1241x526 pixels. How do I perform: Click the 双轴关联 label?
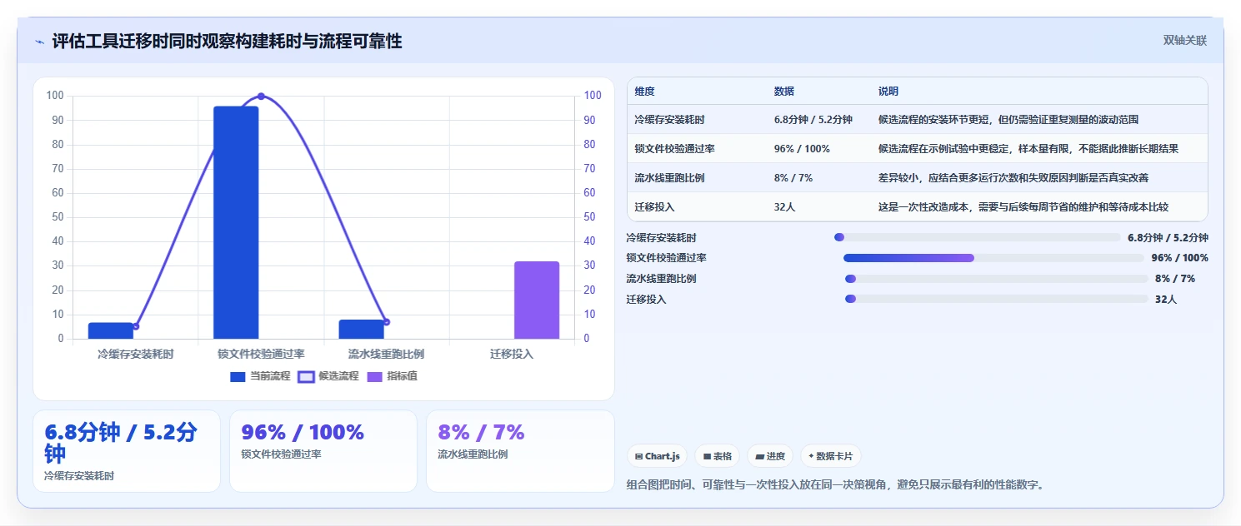pyautogui.click(x=1184, y=41)
